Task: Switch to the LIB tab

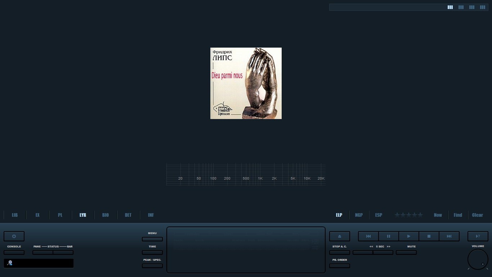Action: (15, 215)
